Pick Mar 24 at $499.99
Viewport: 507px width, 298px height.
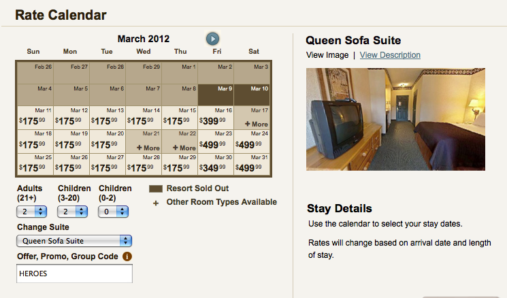(x=252, y=142)
